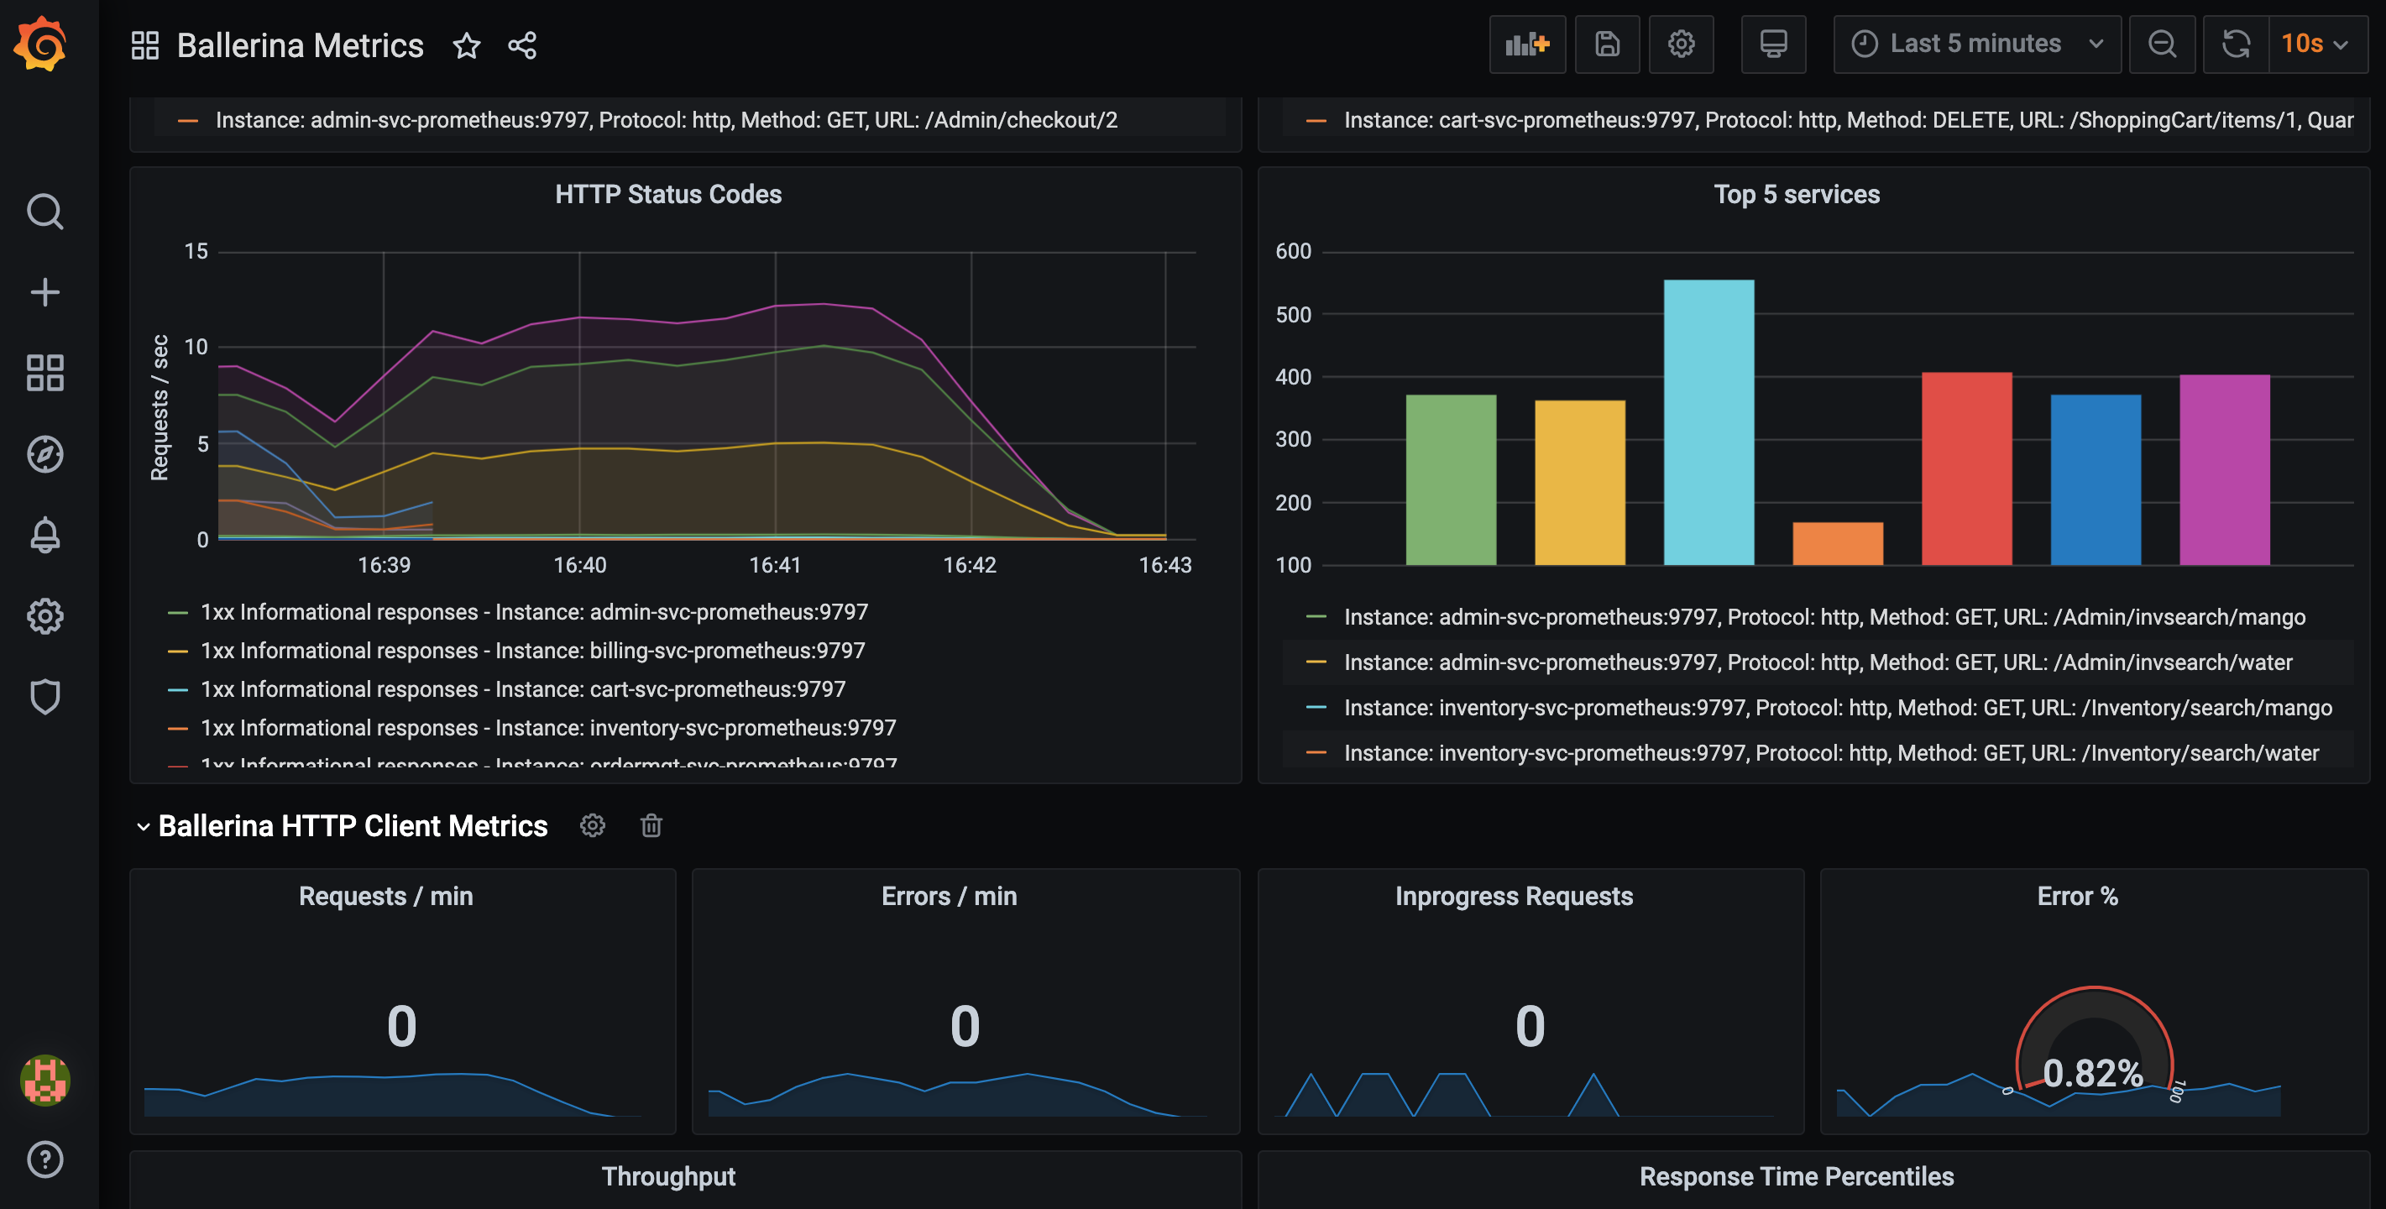The width and height of the screenshot is (2386, 1209).
Task: Open dashboard settings gear in top bar
Action: click(x=1681, y=44)
